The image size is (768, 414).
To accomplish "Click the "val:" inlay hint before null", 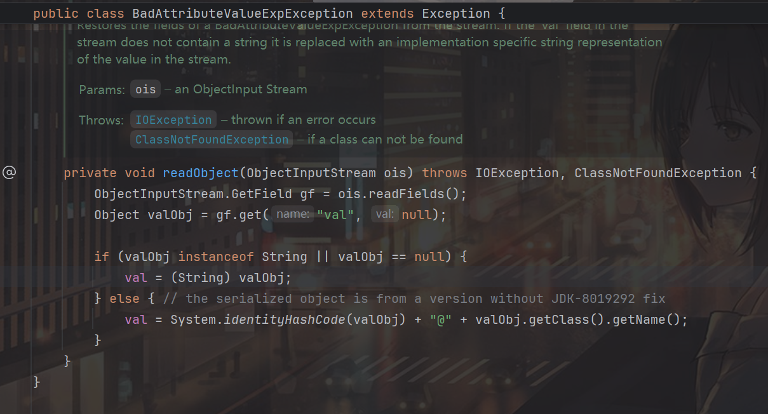I will 386,215.
